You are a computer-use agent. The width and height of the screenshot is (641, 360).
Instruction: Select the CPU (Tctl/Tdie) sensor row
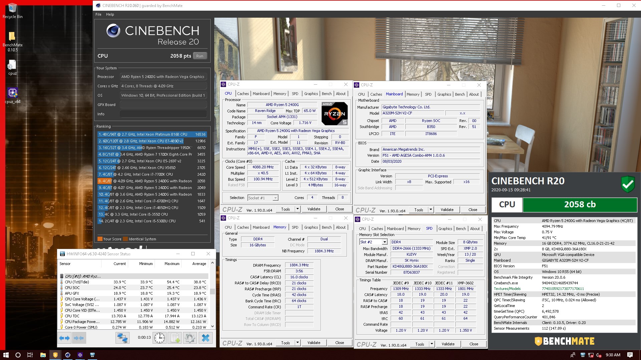point(134,282)
